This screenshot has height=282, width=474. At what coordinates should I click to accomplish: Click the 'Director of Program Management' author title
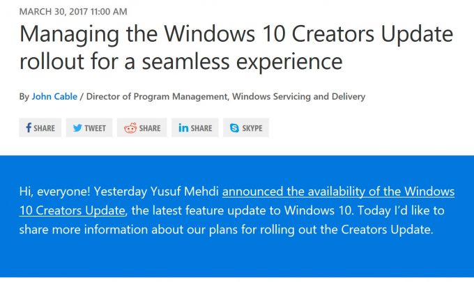tap(157, 97)
